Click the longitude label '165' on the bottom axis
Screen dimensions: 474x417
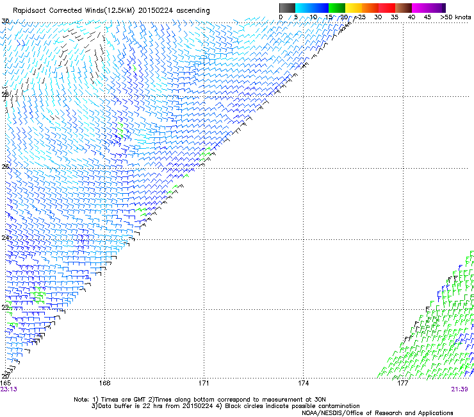[5, 383]
